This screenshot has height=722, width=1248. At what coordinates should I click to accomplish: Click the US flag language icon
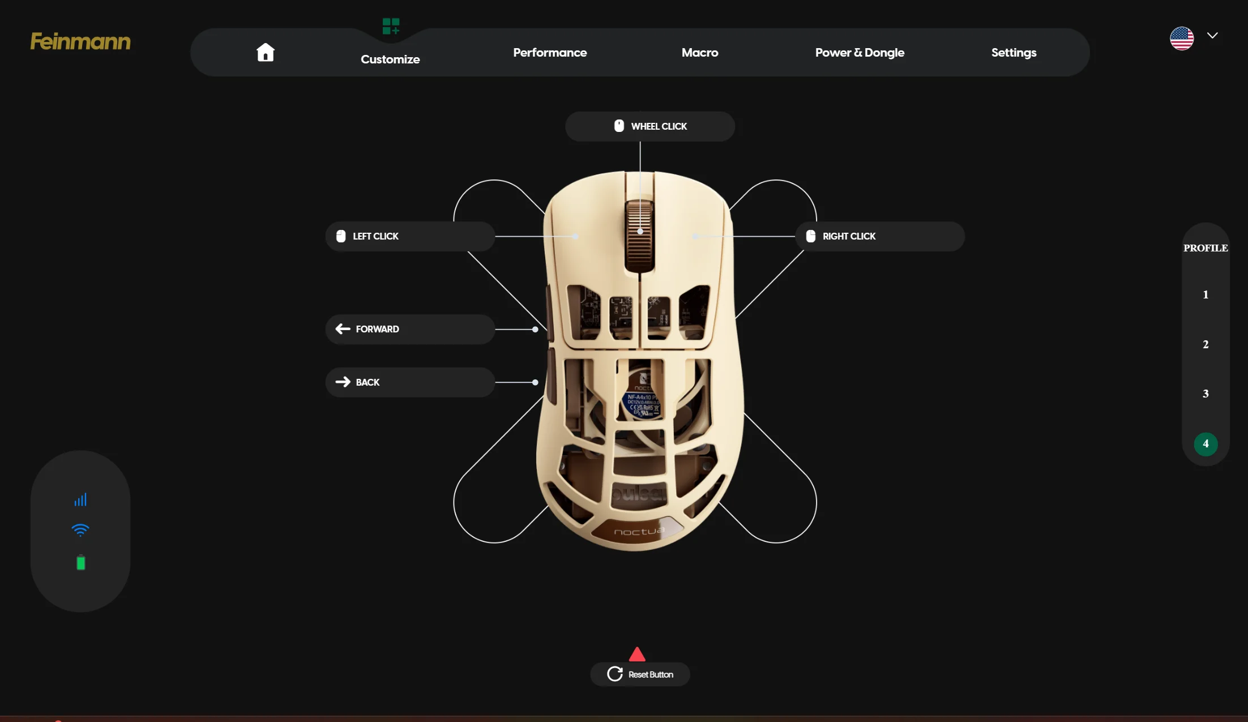tap(1182, 39)
